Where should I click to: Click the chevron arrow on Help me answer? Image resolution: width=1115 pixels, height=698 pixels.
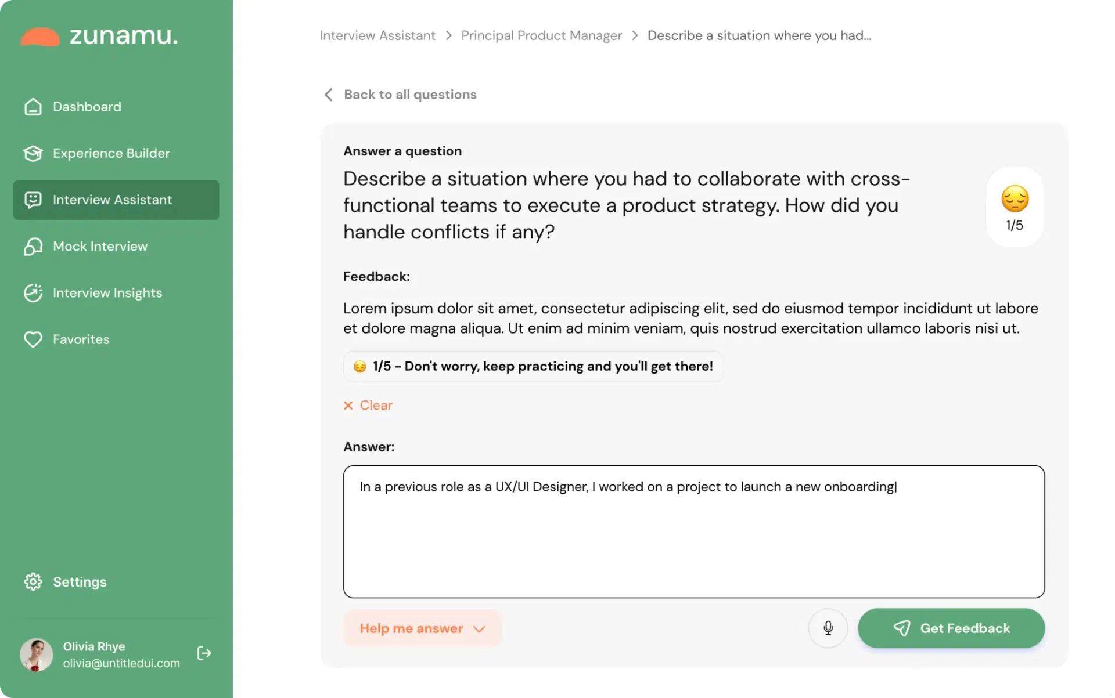pyautogui.click(x=479, y=629)
